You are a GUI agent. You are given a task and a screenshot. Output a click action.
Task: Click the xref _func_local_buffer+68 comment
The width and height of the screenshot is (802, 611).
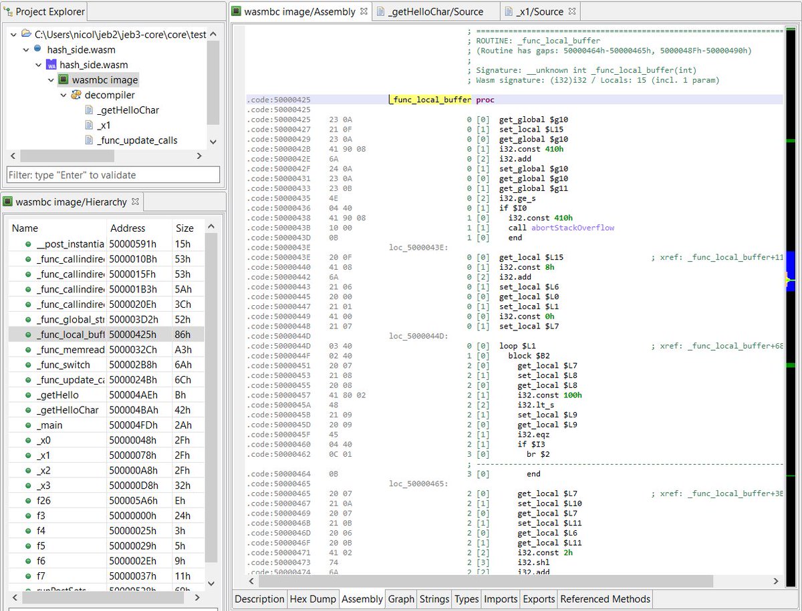tap(717, 346)
